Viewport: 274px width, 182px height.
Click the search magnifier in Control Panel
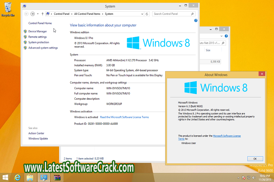(193, 14)
